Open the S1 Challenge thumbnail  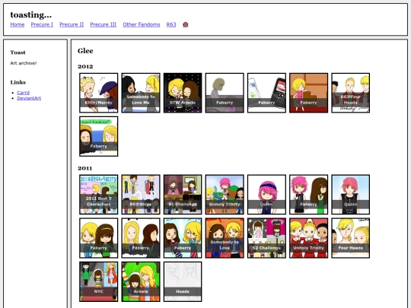click(x=183, y=195)
